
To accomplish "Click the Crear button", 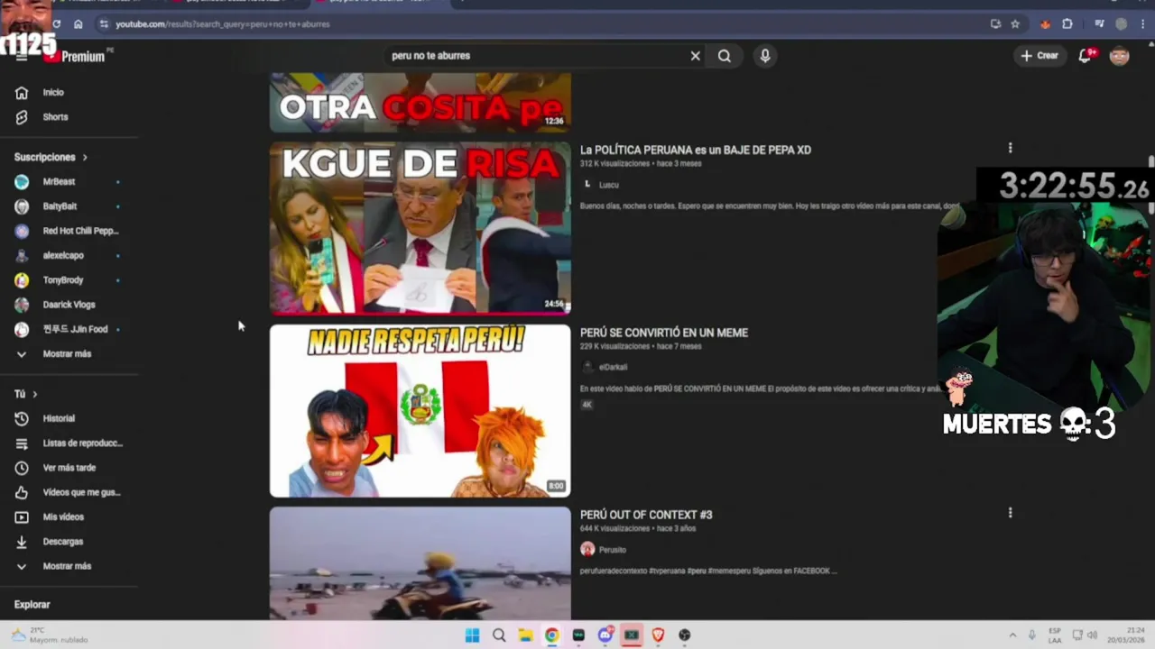I will coord(1039,56).
